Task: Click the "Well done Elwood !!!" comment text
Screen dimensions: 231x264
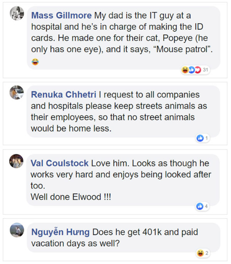Action: pos(72,197)
